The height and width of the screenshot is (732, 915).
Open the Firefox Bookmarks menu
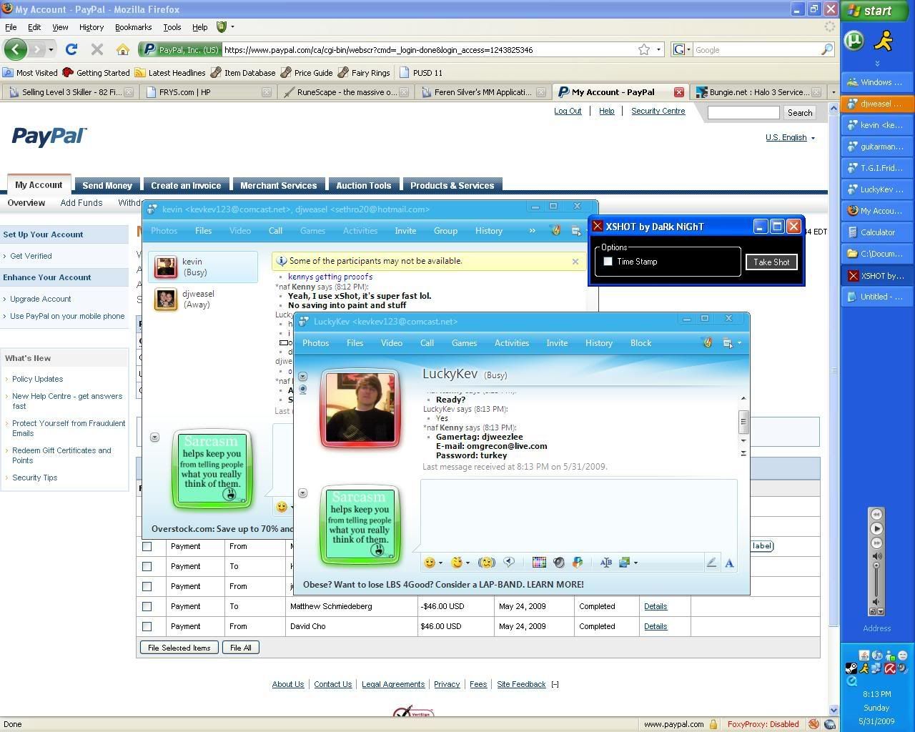coord(133,27)
